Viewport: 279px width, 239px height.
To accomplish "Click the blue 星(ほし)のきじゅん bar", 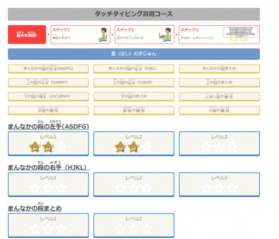I will coord(134,54).
